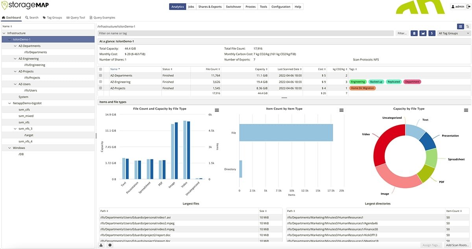Click the file report icon beside Filter
Viewport: 472px width, 249px height.
(x=414, y=33)
